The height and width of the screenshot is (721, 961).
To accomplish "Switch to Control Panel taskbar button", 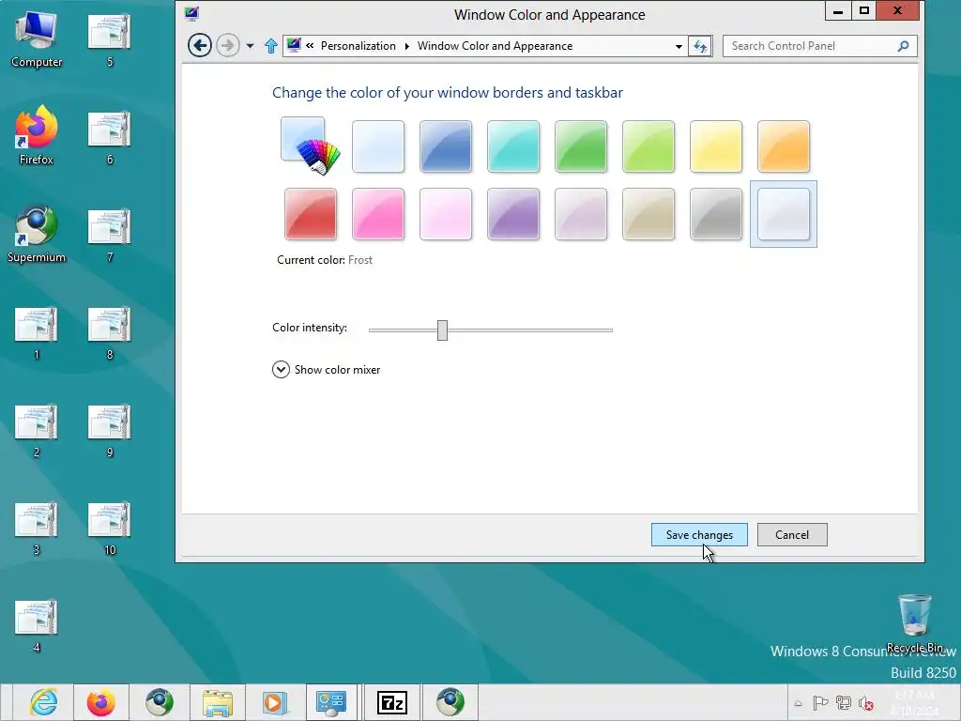I will pyautogui.click(x=331, y=702).
